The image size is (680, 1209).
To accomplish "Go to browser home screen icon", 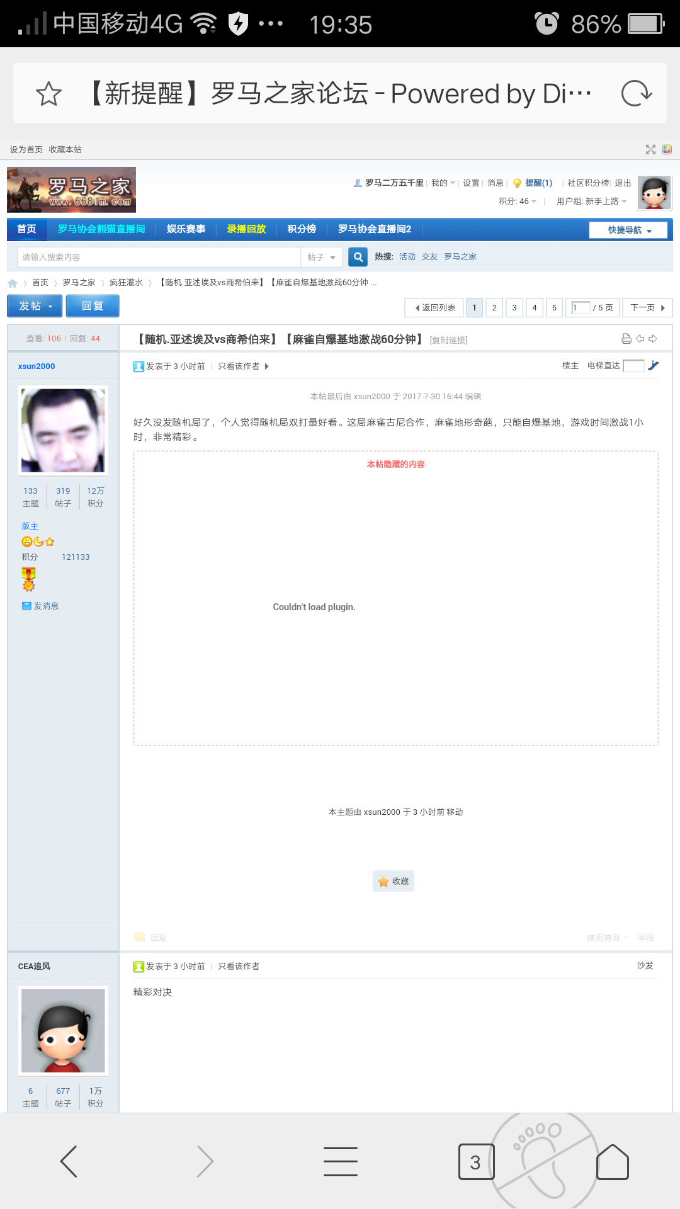I will pos(613,1162).
